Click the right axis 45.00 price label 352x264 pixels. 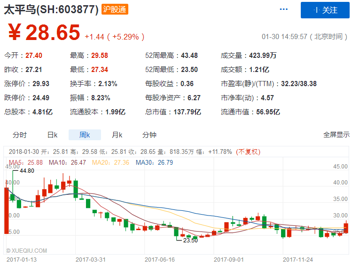(x=340, y=167)
